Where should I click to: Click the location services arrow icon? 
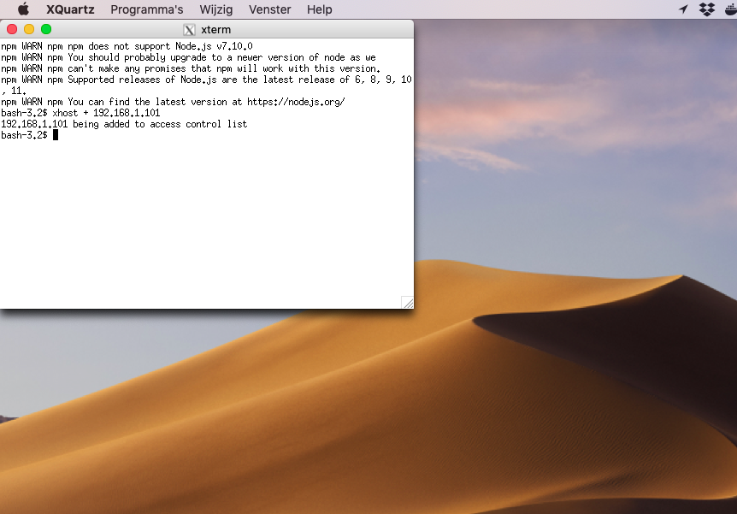tap(683, 9)
